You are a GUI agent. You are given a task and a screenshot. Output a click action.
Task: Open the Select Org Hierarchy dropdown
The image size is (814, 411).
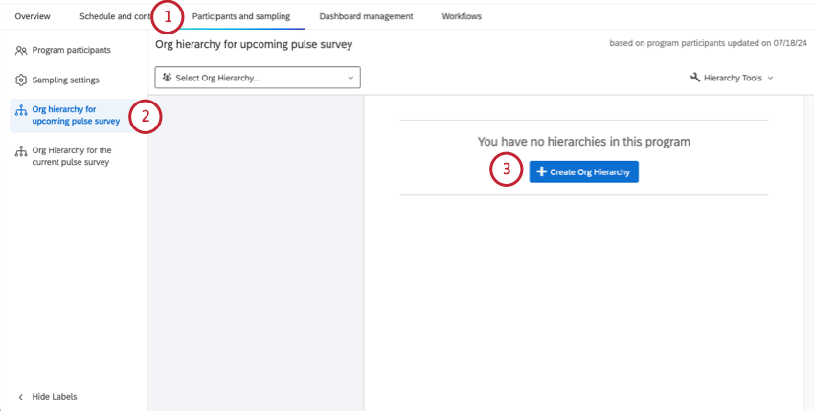[x=257, y=78]
